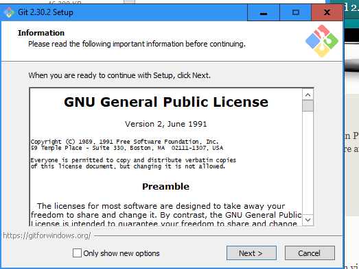
Task: Click the Next > button
Action: (x=251, y=253)
